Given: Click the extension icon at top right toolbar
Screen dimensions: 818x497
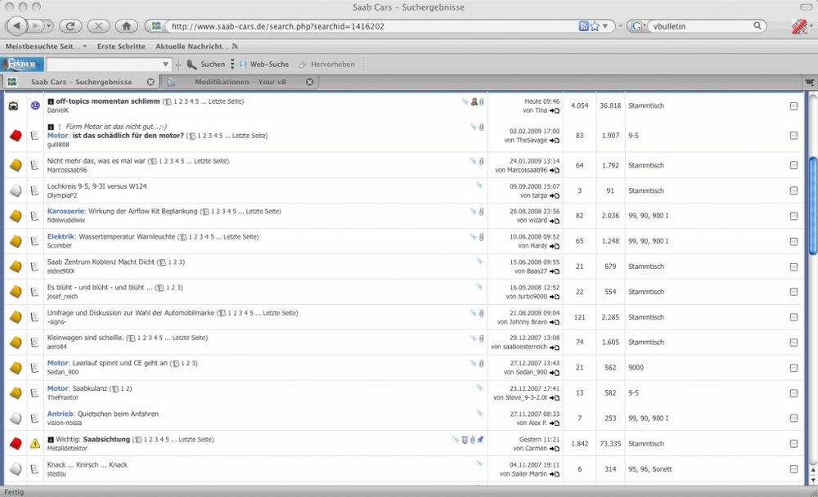Looking at the screenshot, I should tap(798, 26).
